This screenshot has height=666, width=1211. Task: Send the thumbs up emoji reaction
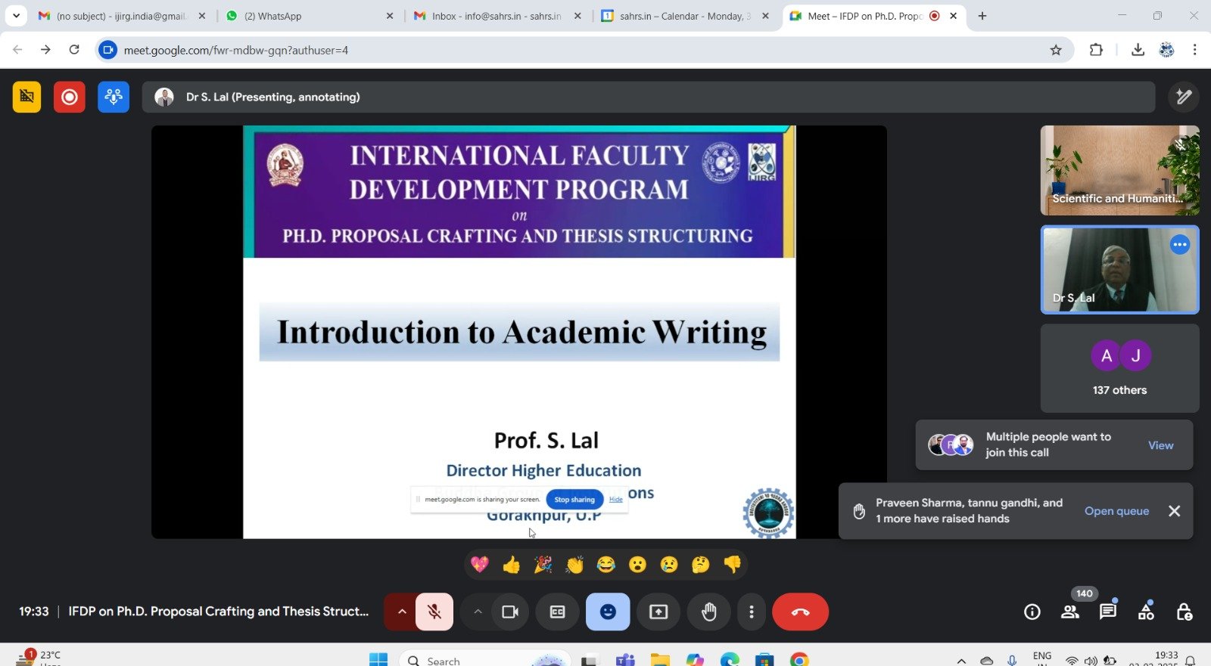tap(512, 565)
